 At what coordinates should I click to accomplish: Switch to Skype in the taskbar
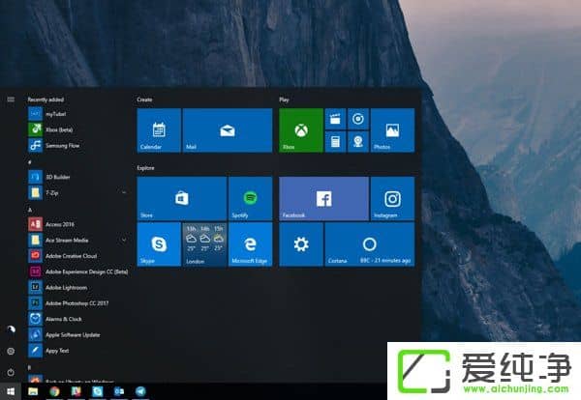pyautogui.click(x=98, y=391)
